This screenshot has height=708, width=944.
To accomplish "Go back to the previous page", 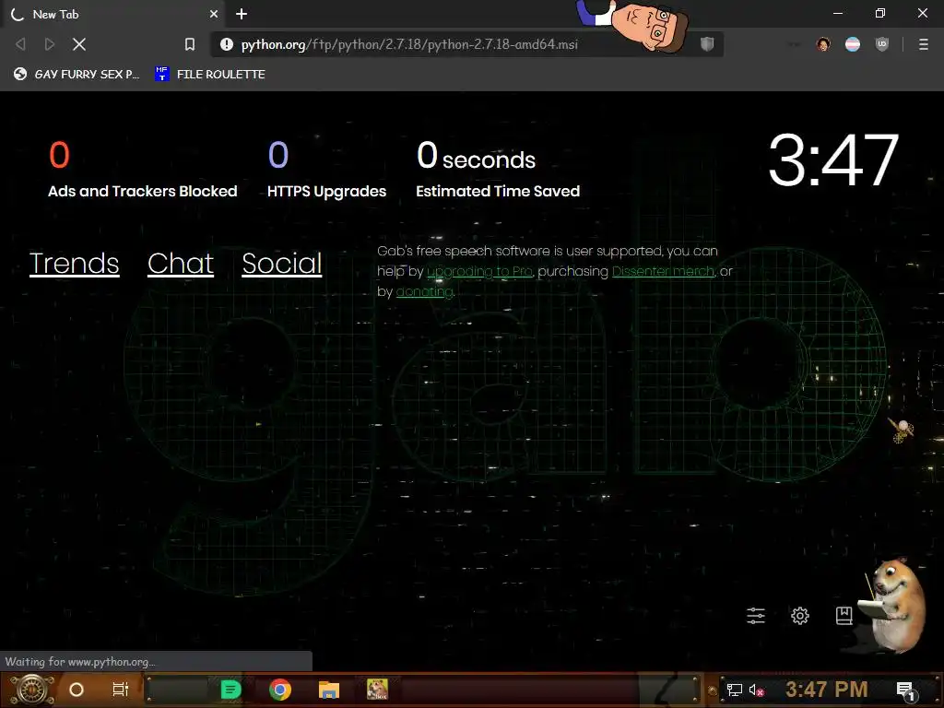I will click(x=20, y=44).
